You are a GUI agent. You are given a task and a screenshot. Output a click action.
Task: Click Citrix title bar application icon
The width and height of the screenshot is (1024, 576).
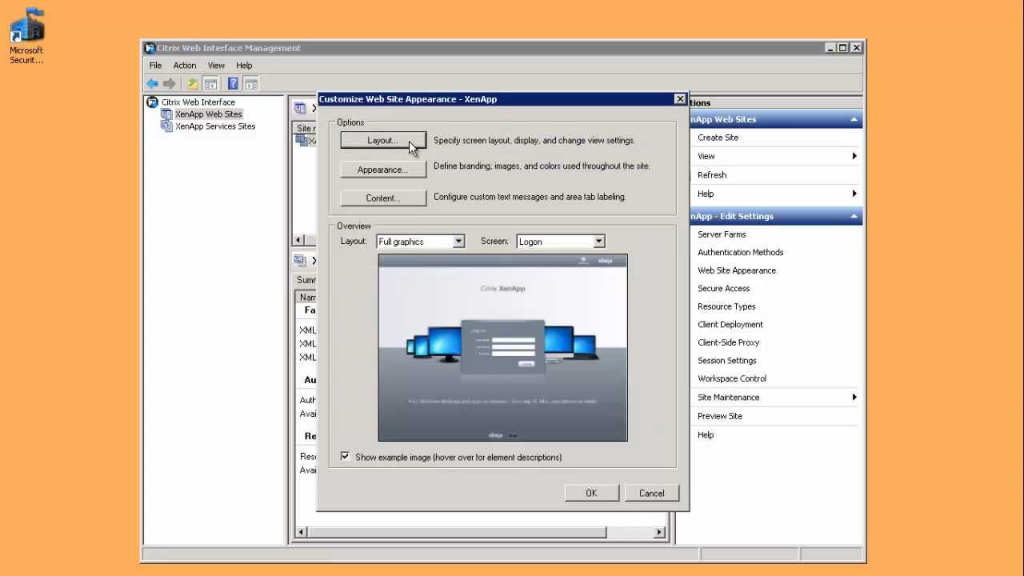150,48
